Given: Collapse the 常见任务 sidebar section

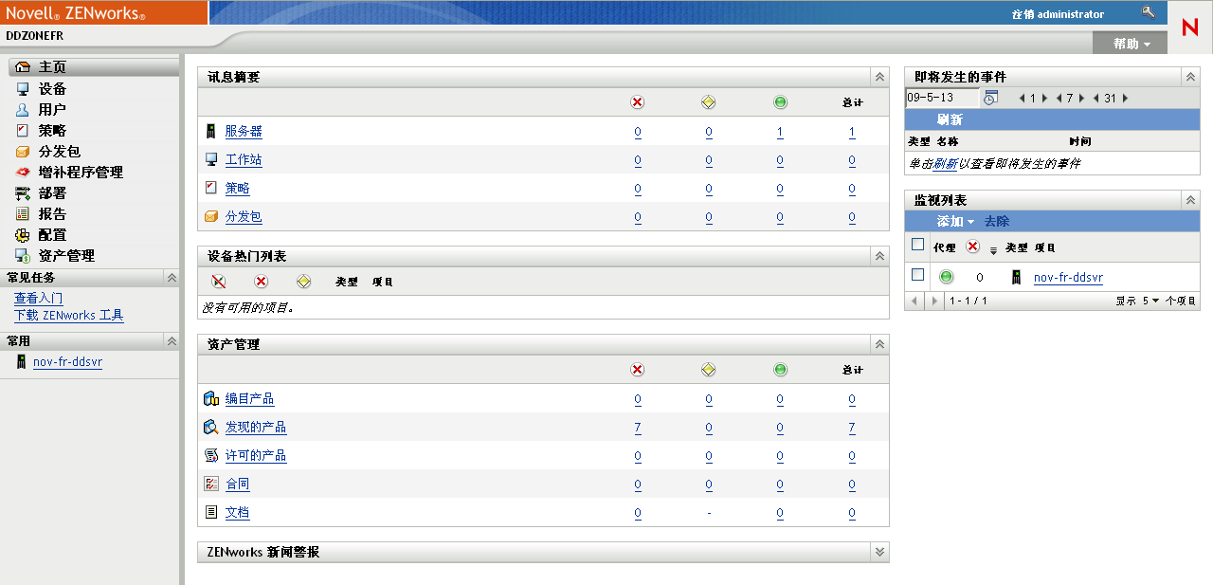Looking at the screenshot, I should click(x=172, y=278).
